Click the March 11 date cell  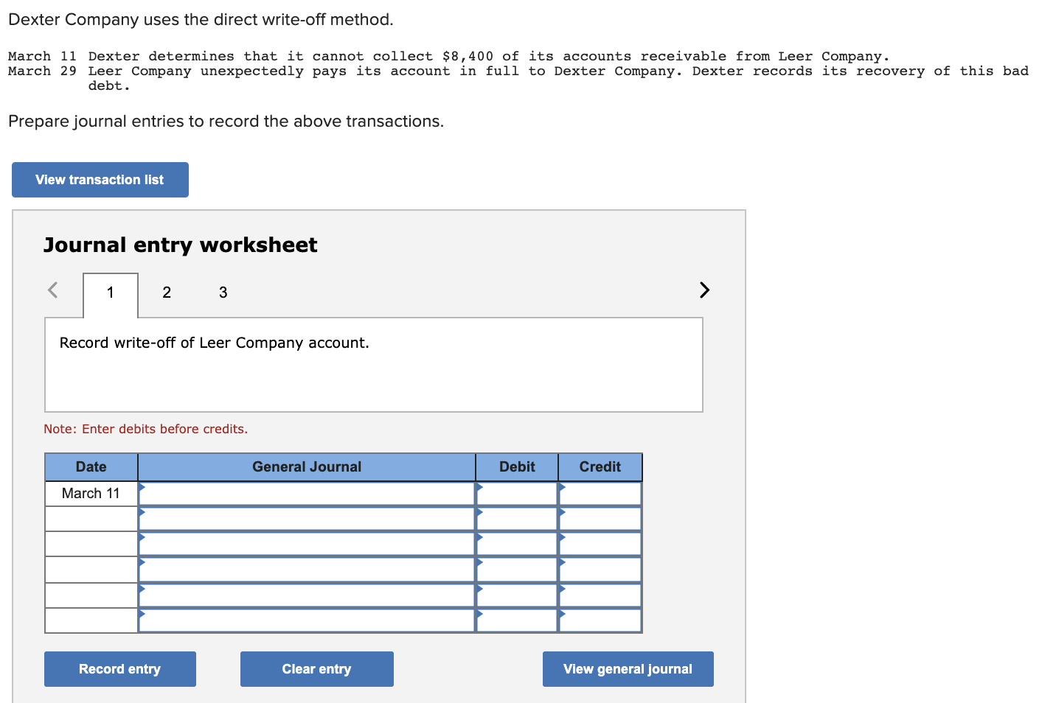(91, 493)
